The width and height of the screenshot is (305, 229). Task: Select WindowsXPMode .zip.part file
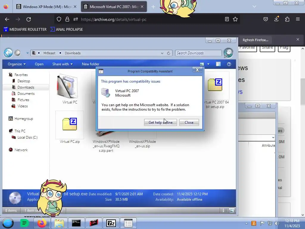(x=106, y=146)
